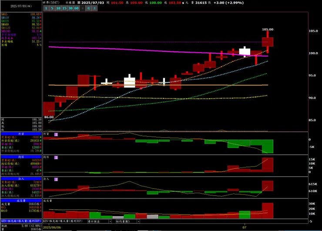Click the 2025/06/06 date on time axis

[x=52, y=228]
